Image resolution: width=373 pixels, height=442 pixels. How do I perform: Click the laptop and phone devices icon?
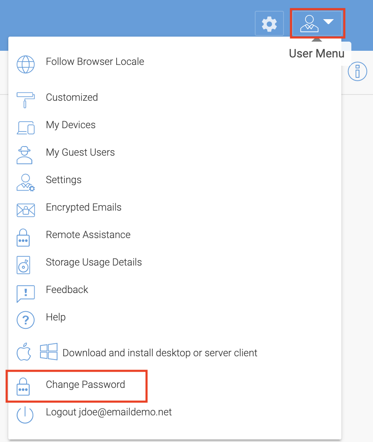(x=26, y=128)
